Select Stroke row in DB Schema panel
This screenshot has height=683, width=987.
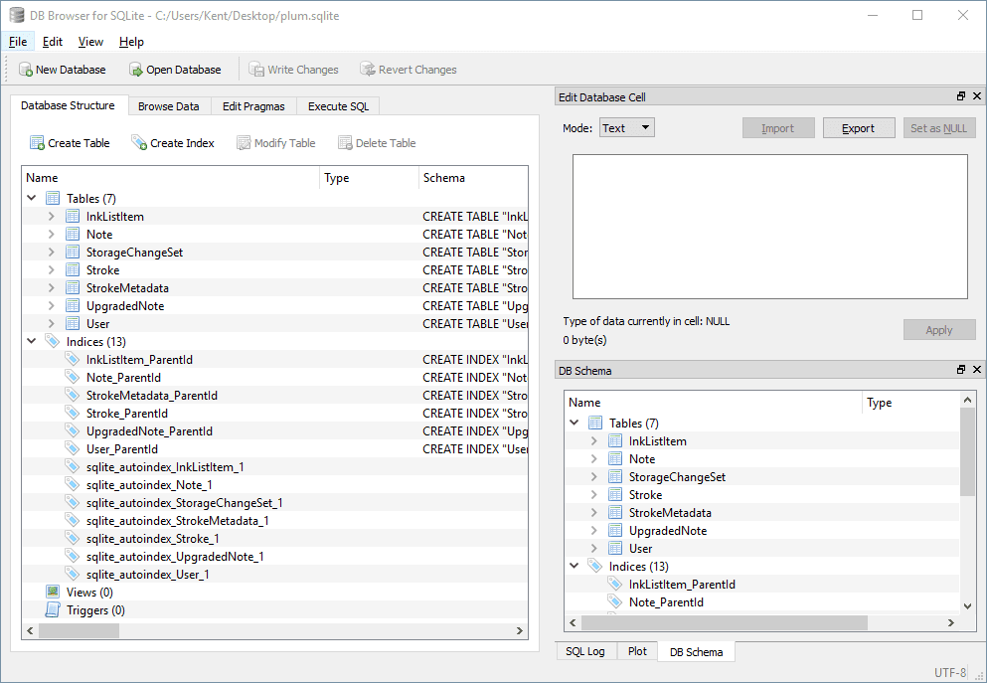762,495
